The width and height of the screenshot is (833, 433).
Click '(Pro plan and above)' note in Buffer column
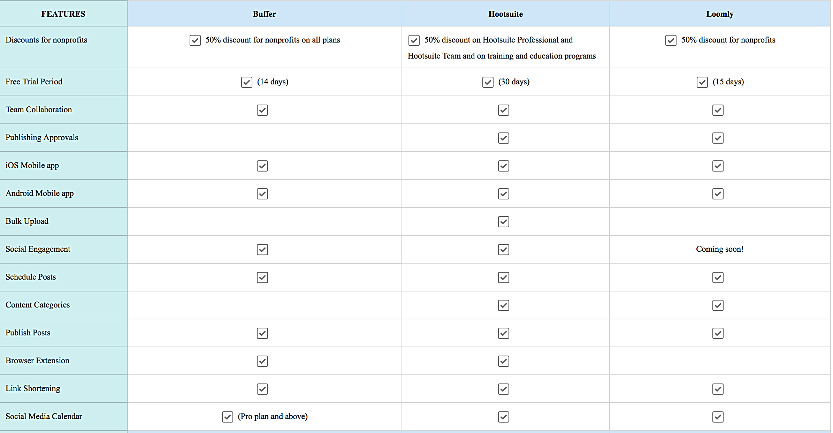point(273,417)
